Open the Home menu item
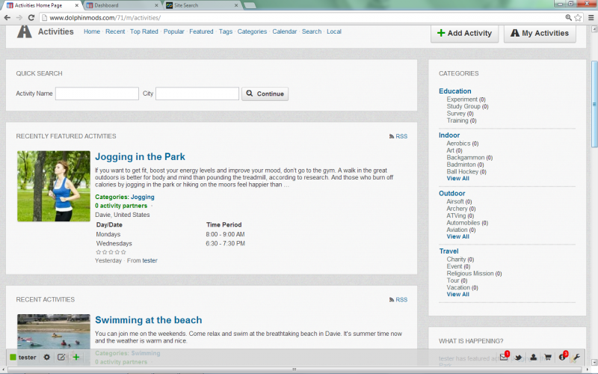This screenshot has height=374, width=598. (x=92, y=31)
